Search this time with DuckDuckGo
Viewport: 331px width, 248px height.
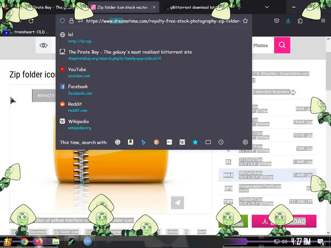click(x=156, y=142)
